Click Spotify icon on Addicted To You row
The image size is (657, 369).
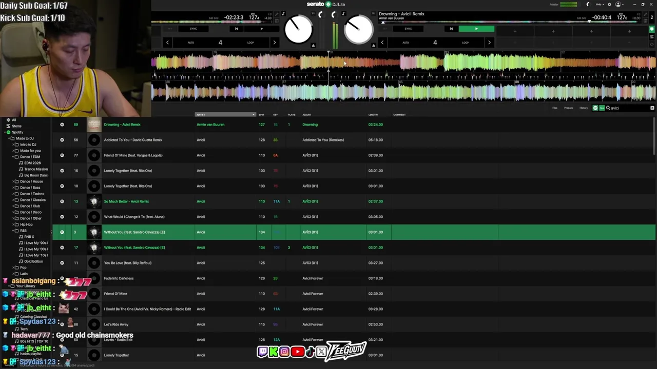tap(62, 140)
